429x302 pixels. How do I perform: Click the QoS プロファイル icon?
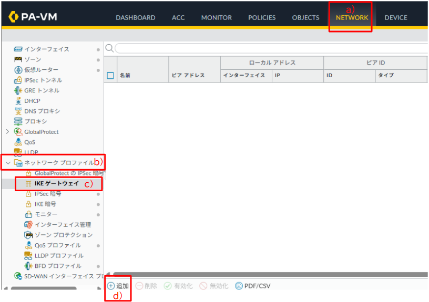pyautogui.click(x=28, y=245)
